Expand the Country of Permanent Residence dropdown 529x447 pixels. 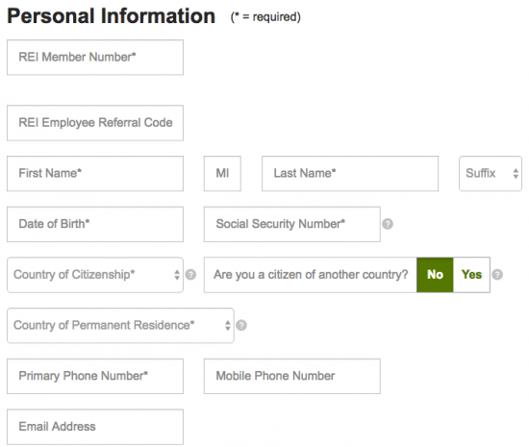click(120, 326)
